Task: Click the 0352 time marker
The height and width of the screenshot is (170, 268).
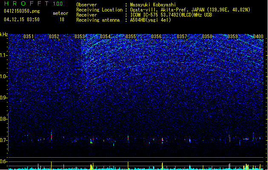Action: tap(54, 37)
